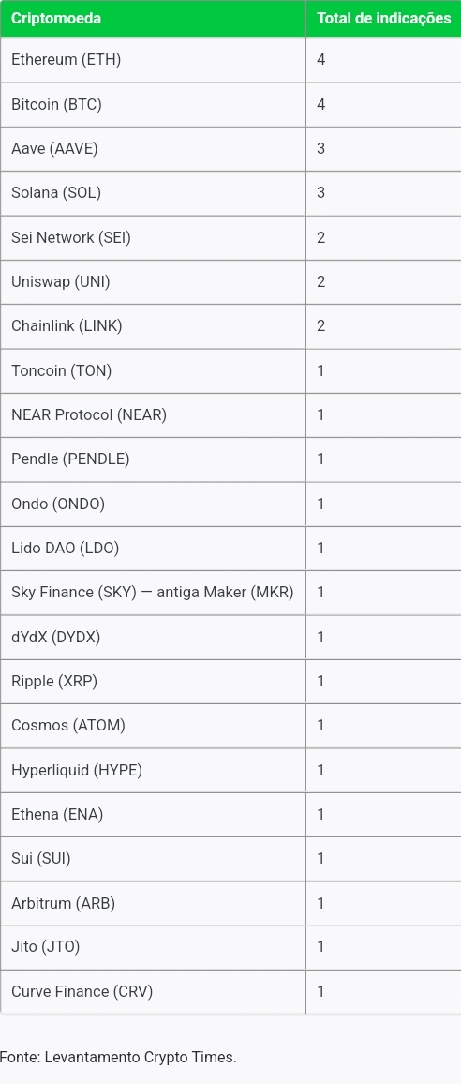
Task: Click the Uniswap (UNI) cell
Action: 152,282
